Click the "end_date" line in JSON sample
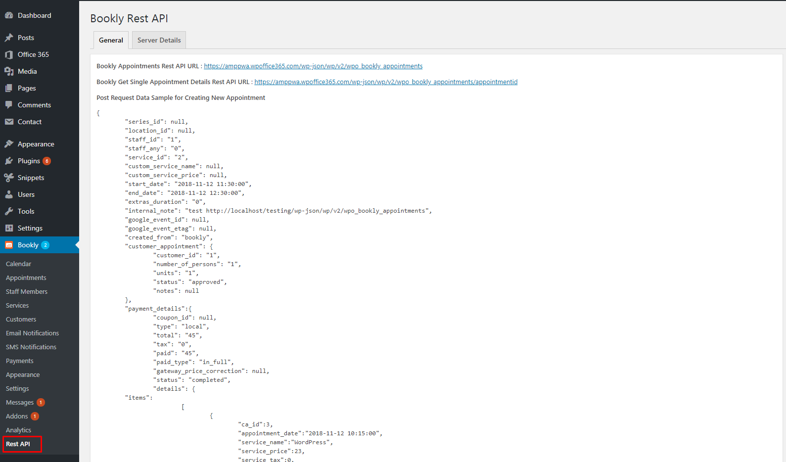786x462 pixels. click(185, 193)
